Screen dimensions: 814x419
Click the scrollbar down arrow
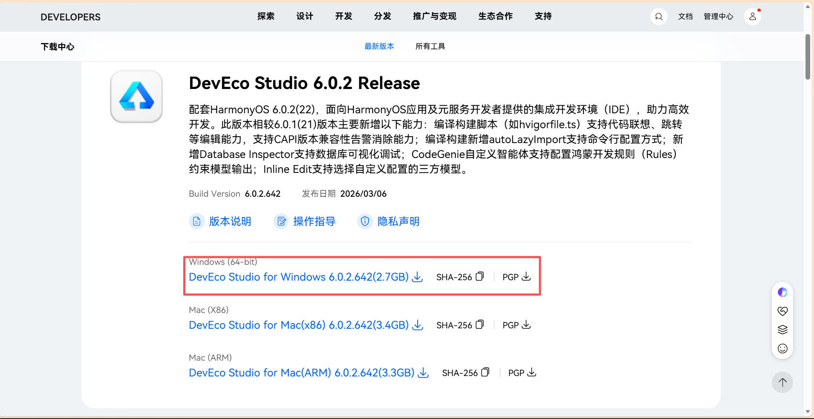[x=808, y=412]
